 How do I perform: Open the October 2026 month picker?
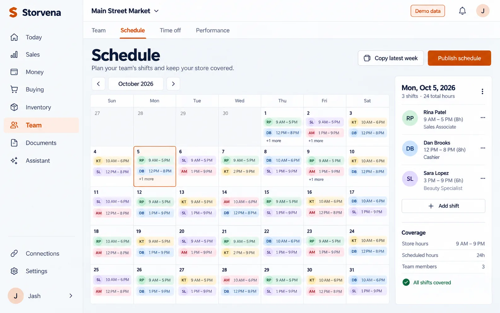pyautogui.click(x=136, y=84)
